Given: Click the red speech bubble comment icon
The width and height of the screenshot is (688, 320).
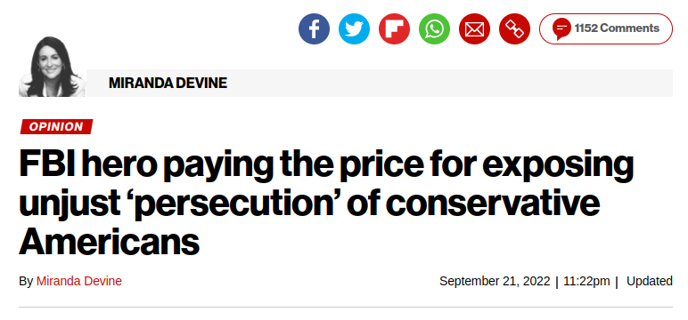Looking at the screenshot, I should 561,29.
